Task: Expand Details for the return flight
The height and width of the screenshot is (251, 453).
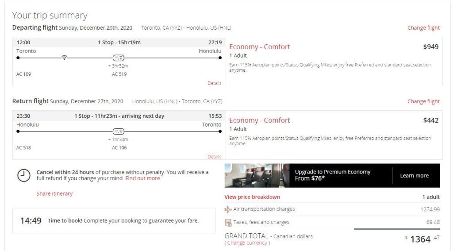Action: (214, 157)
